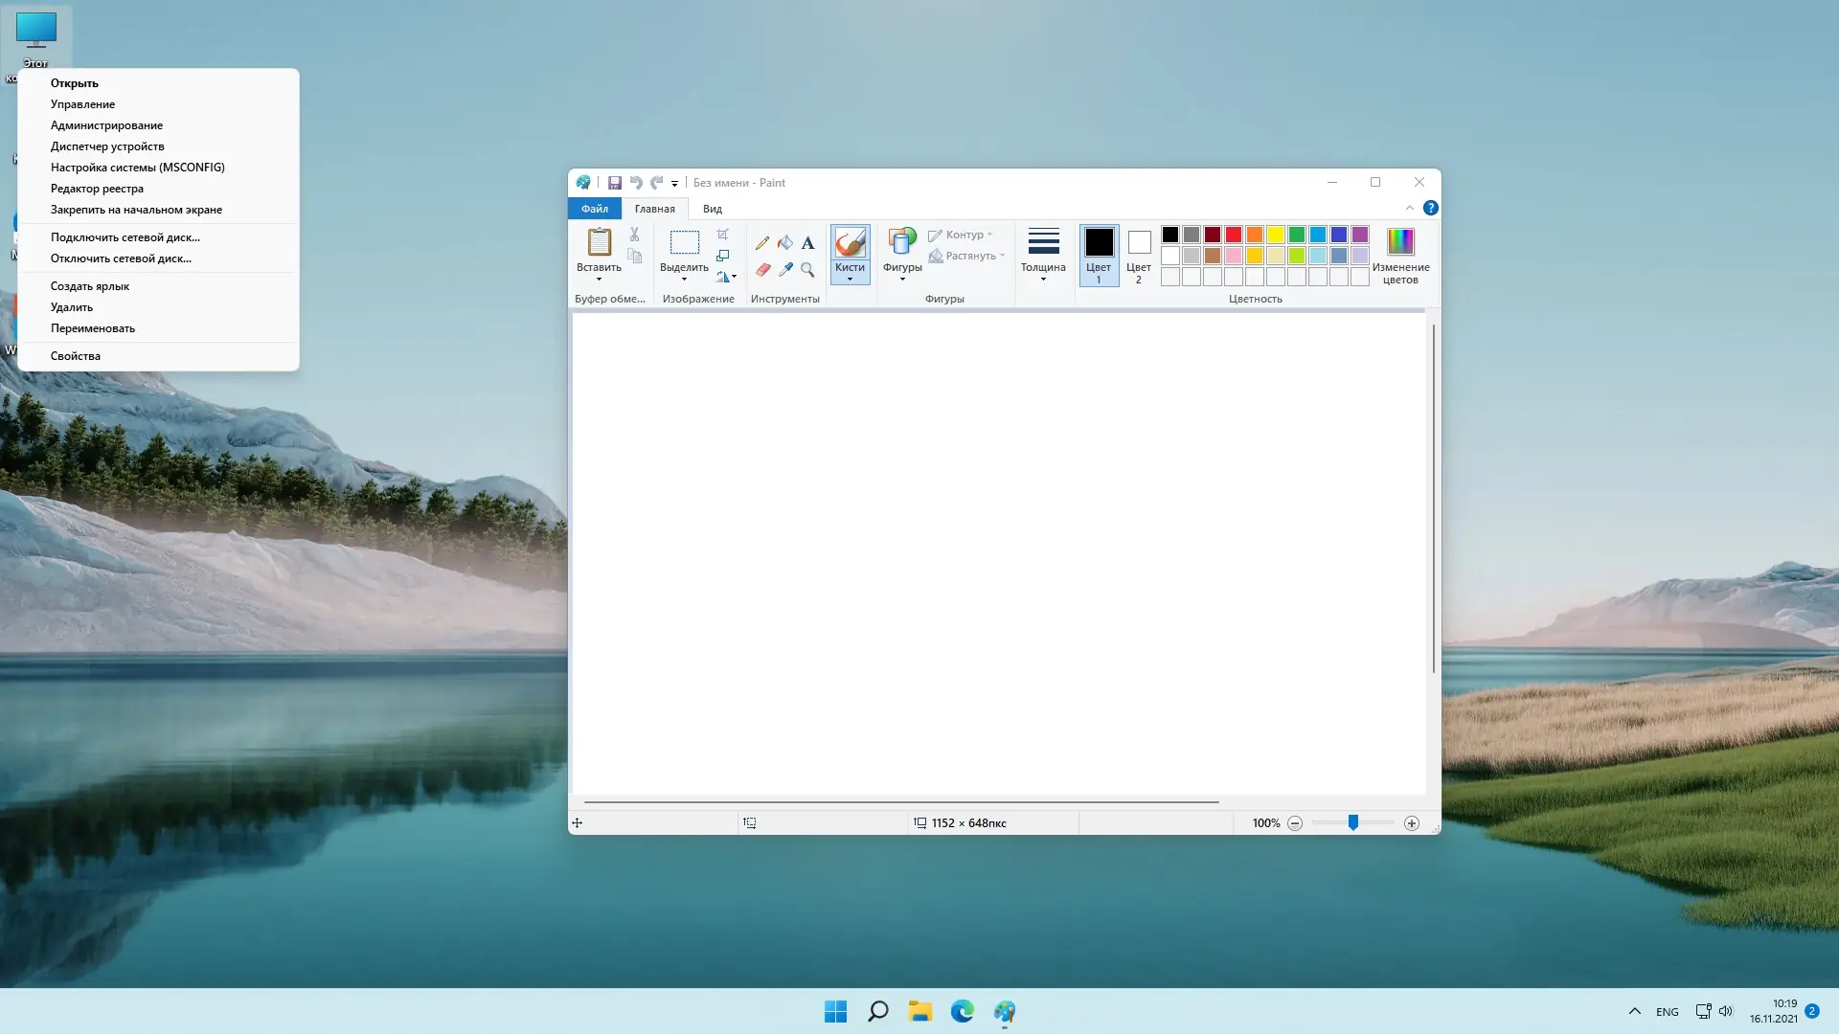
Task: Open the Вид ribbon tab
Action: (x=712, y=209)
